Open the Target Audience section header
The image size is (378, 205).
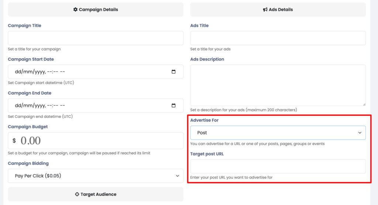point(96,194)
